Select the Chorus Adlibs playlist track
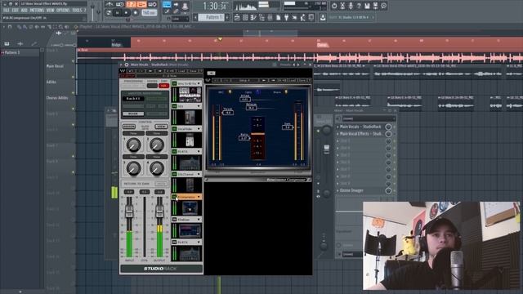This screenshot has width=523, height=294. pyautogui.click(x=57, y=98)
